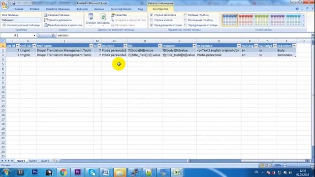Select the Конструктор design tab
Image resolution: width=315 pixels, height=177 pixels.
(160, 9)
